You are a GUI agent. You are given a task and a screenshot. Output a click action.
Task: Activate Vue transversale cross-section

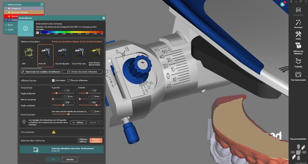click(298, 75)
